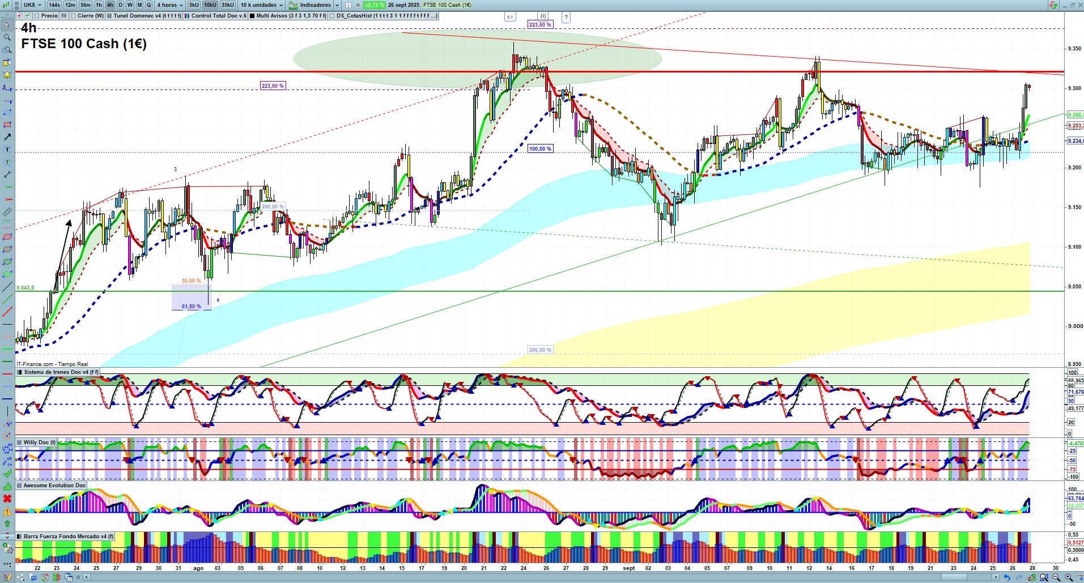The image size is (1084, 583).
Task: Choose the green checkmark marker
Action: 7,474
